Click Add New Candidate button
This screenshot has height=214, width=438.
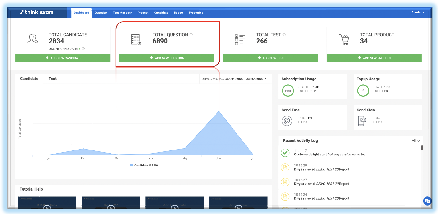click(63, 58)
